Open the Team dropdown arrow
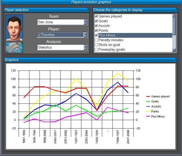Screen dimensions: 182x156 coord(85,22)
